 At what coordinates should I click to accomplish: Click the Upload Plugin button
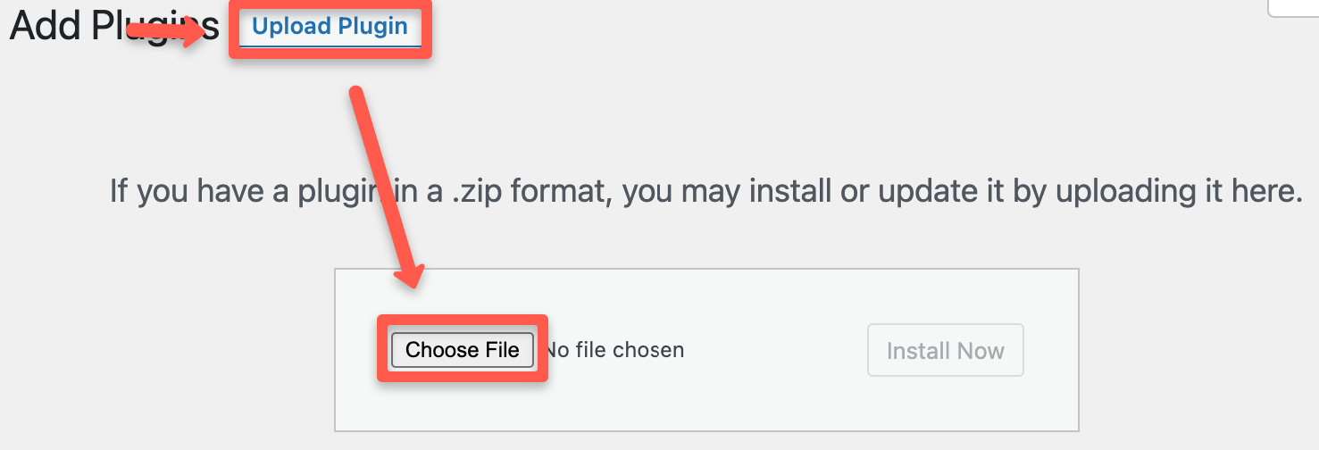coord(330,27)
